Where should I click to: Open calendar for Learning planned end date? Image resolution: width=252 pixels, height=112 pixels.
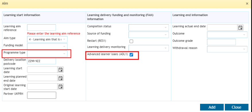pos(61,78)
